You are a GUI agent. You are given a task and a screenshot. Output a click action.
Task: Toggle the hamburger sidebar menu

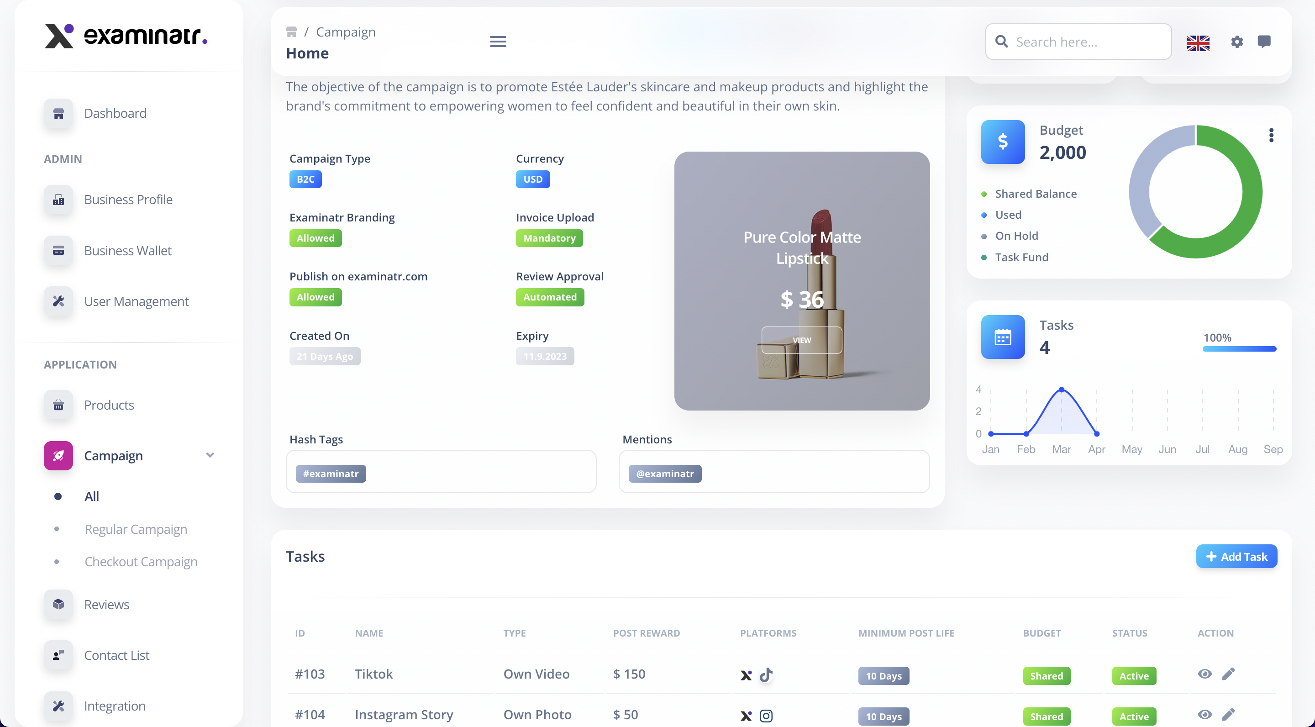(498, 42)
